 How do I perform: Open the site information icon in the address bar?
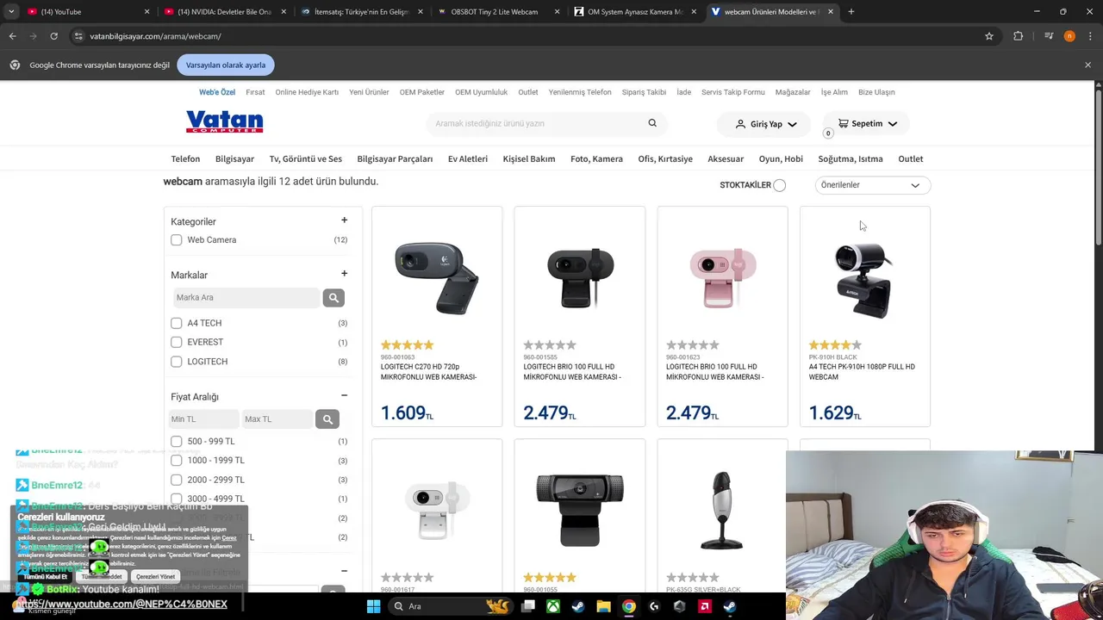tap(78, 36)
